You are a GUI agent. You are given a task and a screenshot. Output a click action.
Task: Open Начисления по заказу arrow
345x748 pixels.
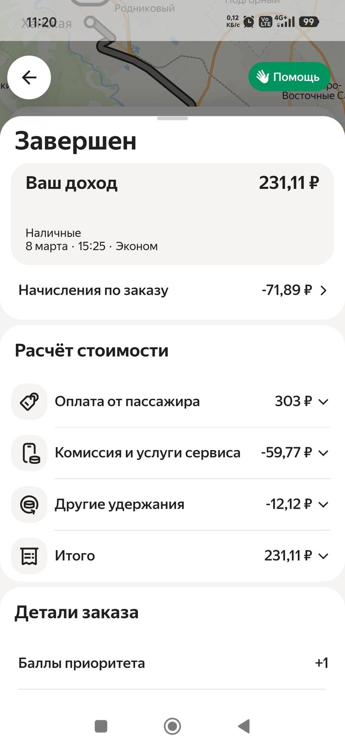pyautogui.click(x=323, y=291)
